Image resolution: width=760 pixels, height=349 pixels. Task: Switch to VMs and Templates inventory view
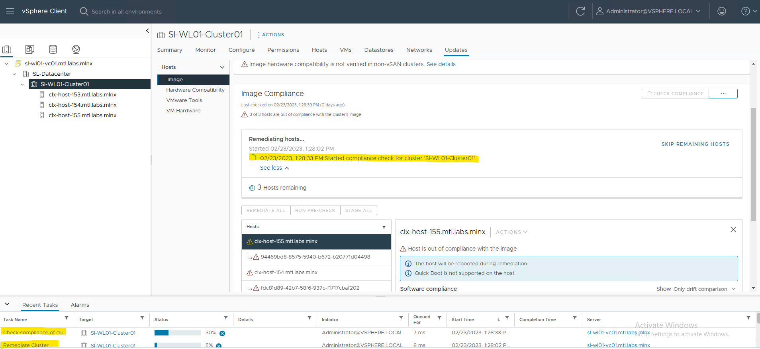coord(30,49)
